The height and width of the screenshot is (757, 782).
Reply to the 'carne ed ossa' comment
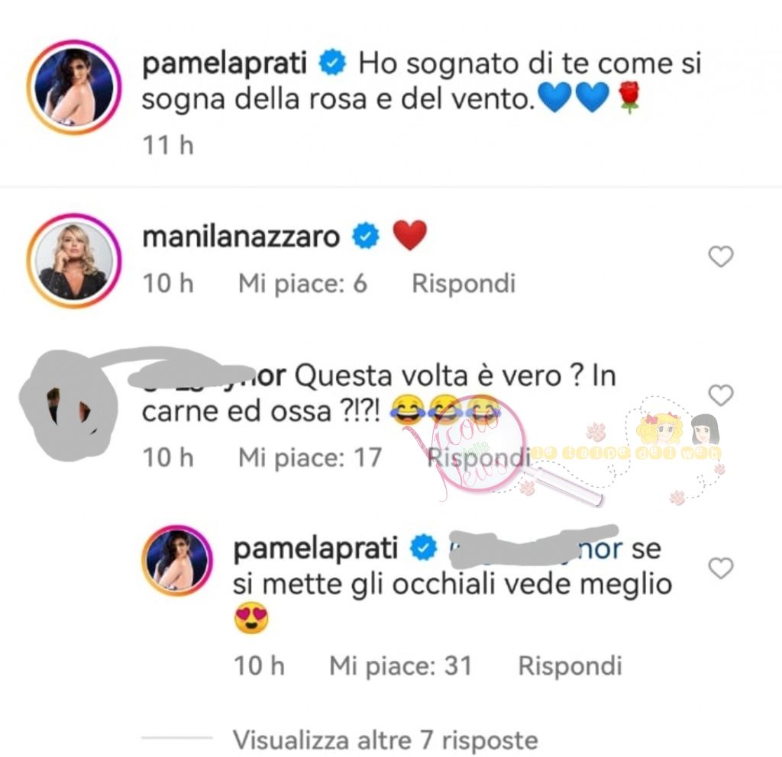(x=477, y=458)
